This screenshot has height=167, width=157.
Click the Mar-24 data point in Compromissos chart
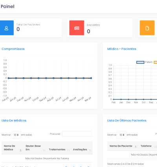point(91,78)
